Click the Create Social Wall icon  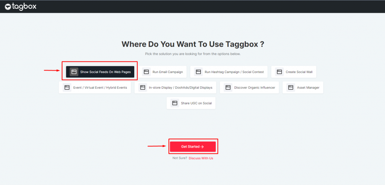point(279,72)
